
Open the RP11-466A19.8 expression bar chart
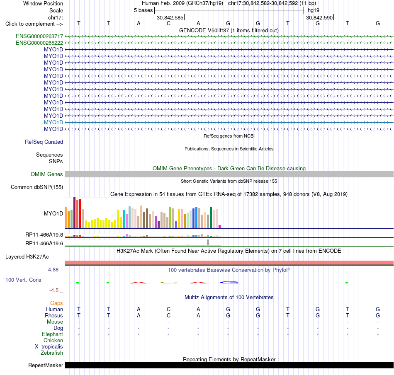click(143, 235)
